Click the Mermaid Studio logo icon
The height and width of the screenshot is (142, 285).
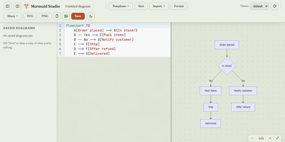tap(26, 6)
